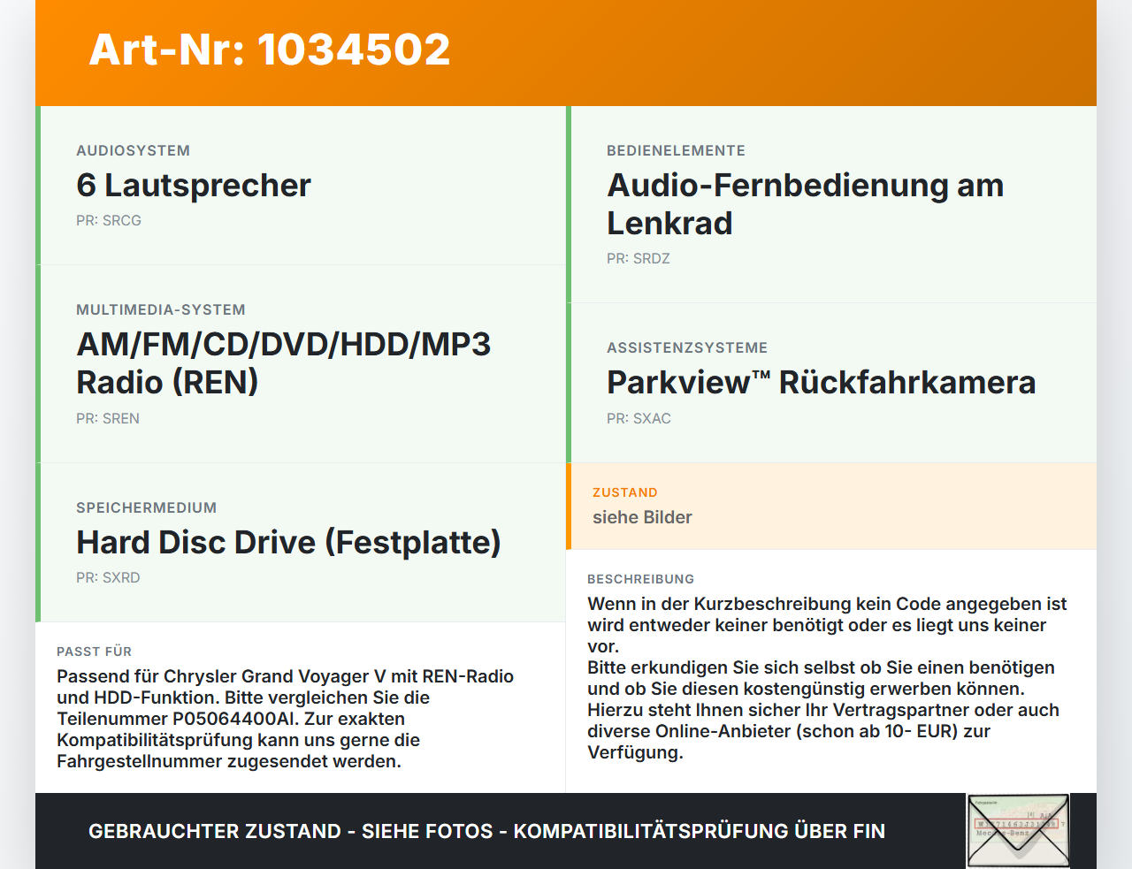Image resolution: width=1132 pixels, height=869 pixels.
Task: Select the 'Audio-Fernbedienung am Lenkrad' heading
Action: pos(805,204)
